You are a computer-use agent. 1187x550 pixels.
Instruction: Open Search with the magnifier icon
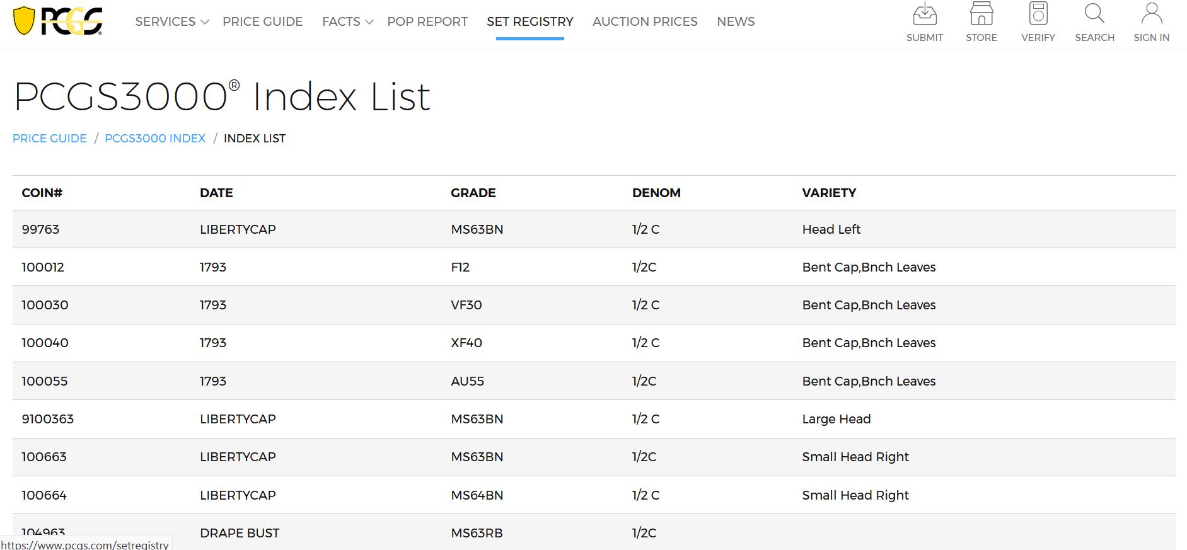pyautogui.click(x=1094, y=14)
